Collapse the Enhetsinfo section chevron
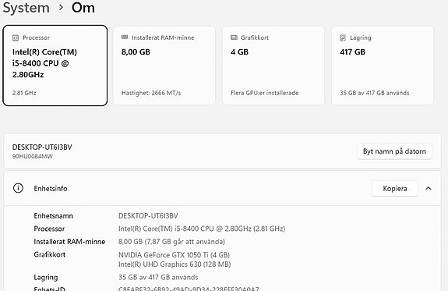 [x=429, y=188]
